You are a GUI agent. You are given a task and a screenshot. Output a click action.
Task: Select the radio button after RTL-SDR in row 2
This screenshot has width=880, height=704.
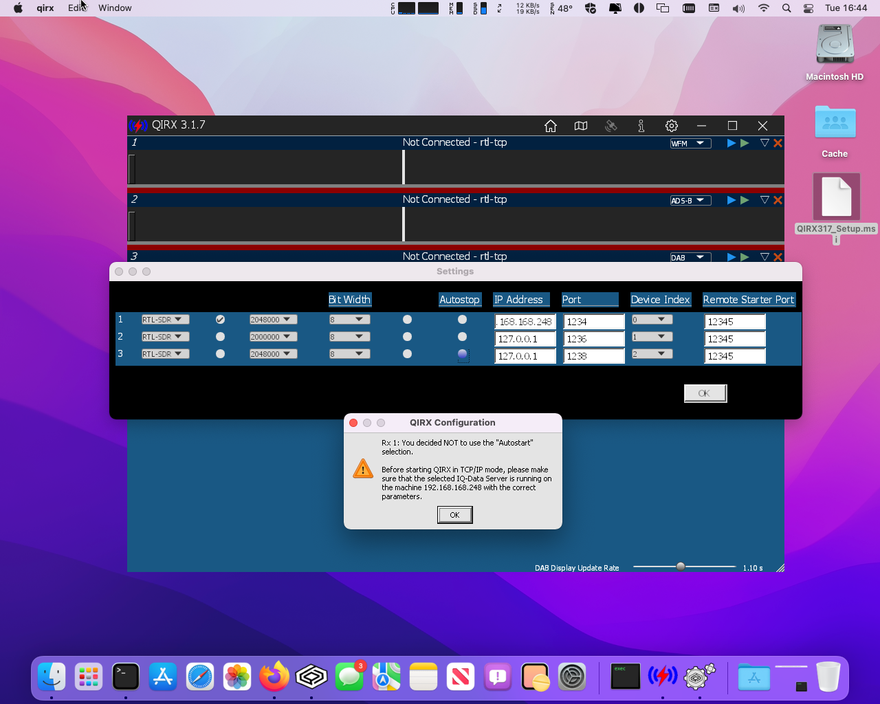click(220, 337)
